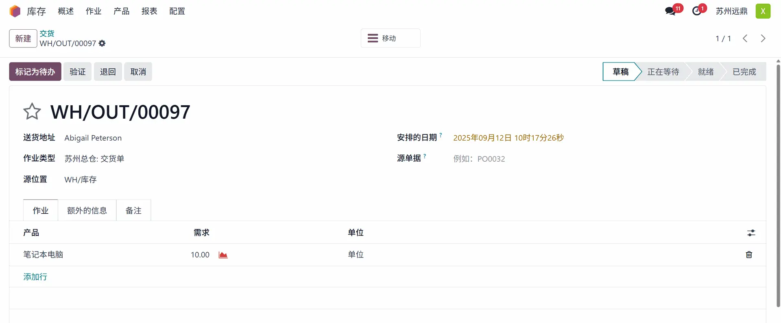Open the activities clock icon
Screen dimensions: 781x323
(697, 11)
